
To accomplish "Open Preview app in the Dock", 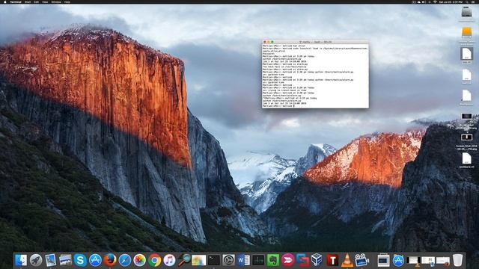I will [50, 260].
